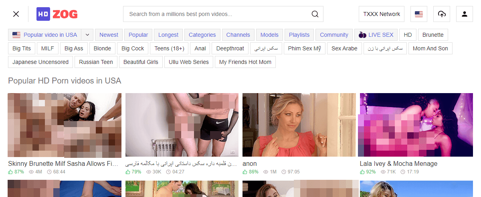Click the 86% thumbs-up rating icon
Screen dimensions: 481x197
pyautogui.click(x=245, y=172)
